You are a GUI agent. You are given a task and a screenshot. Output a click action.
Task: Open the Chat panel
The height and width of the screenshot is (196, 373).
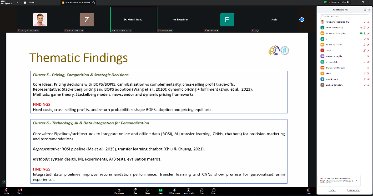[x=135, y=191]
